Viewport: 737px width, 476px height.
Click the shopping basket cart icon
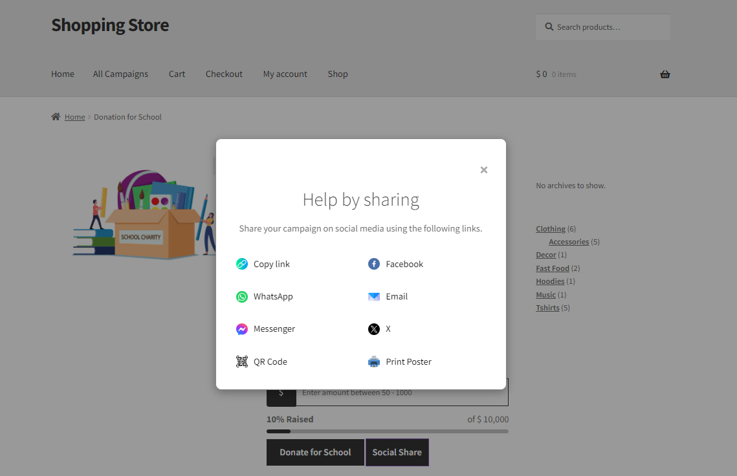(665, 74)
